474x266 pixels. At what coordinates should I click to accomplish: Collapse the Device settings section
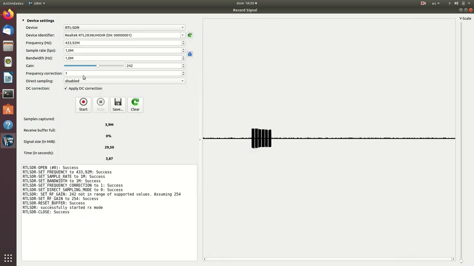click(23, 21)
